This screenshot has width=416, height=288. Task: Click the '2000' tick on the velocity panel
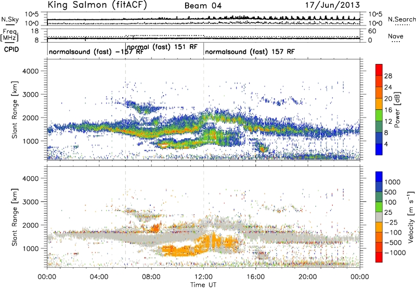click(x=30, y=225)
